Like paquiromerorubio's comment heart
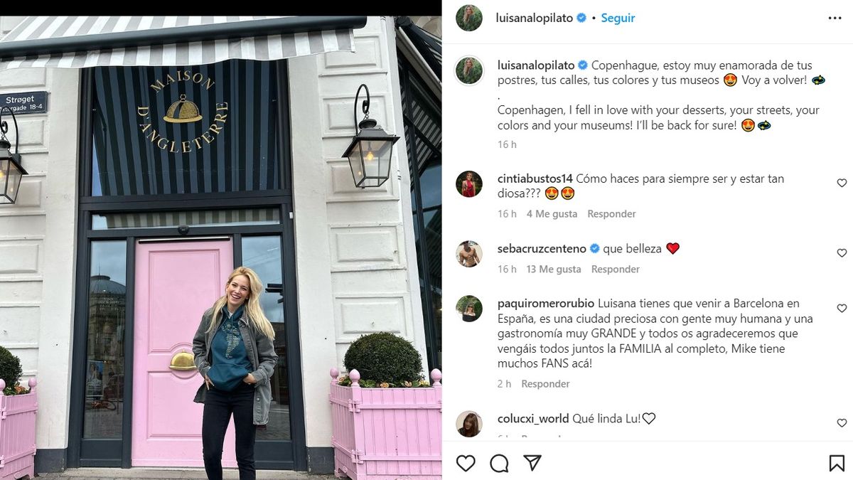This screenshot has width=853, height=480. 842,309
